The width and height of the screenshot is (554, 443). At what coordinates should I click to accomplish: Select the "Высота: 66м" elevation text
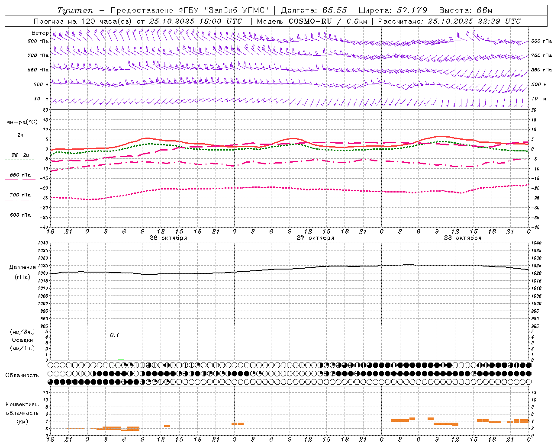tap(466, 10)
